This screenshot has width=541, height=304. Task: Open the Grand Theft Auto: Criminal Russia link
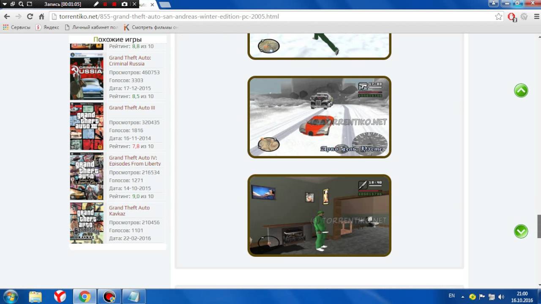coord(130,61)
